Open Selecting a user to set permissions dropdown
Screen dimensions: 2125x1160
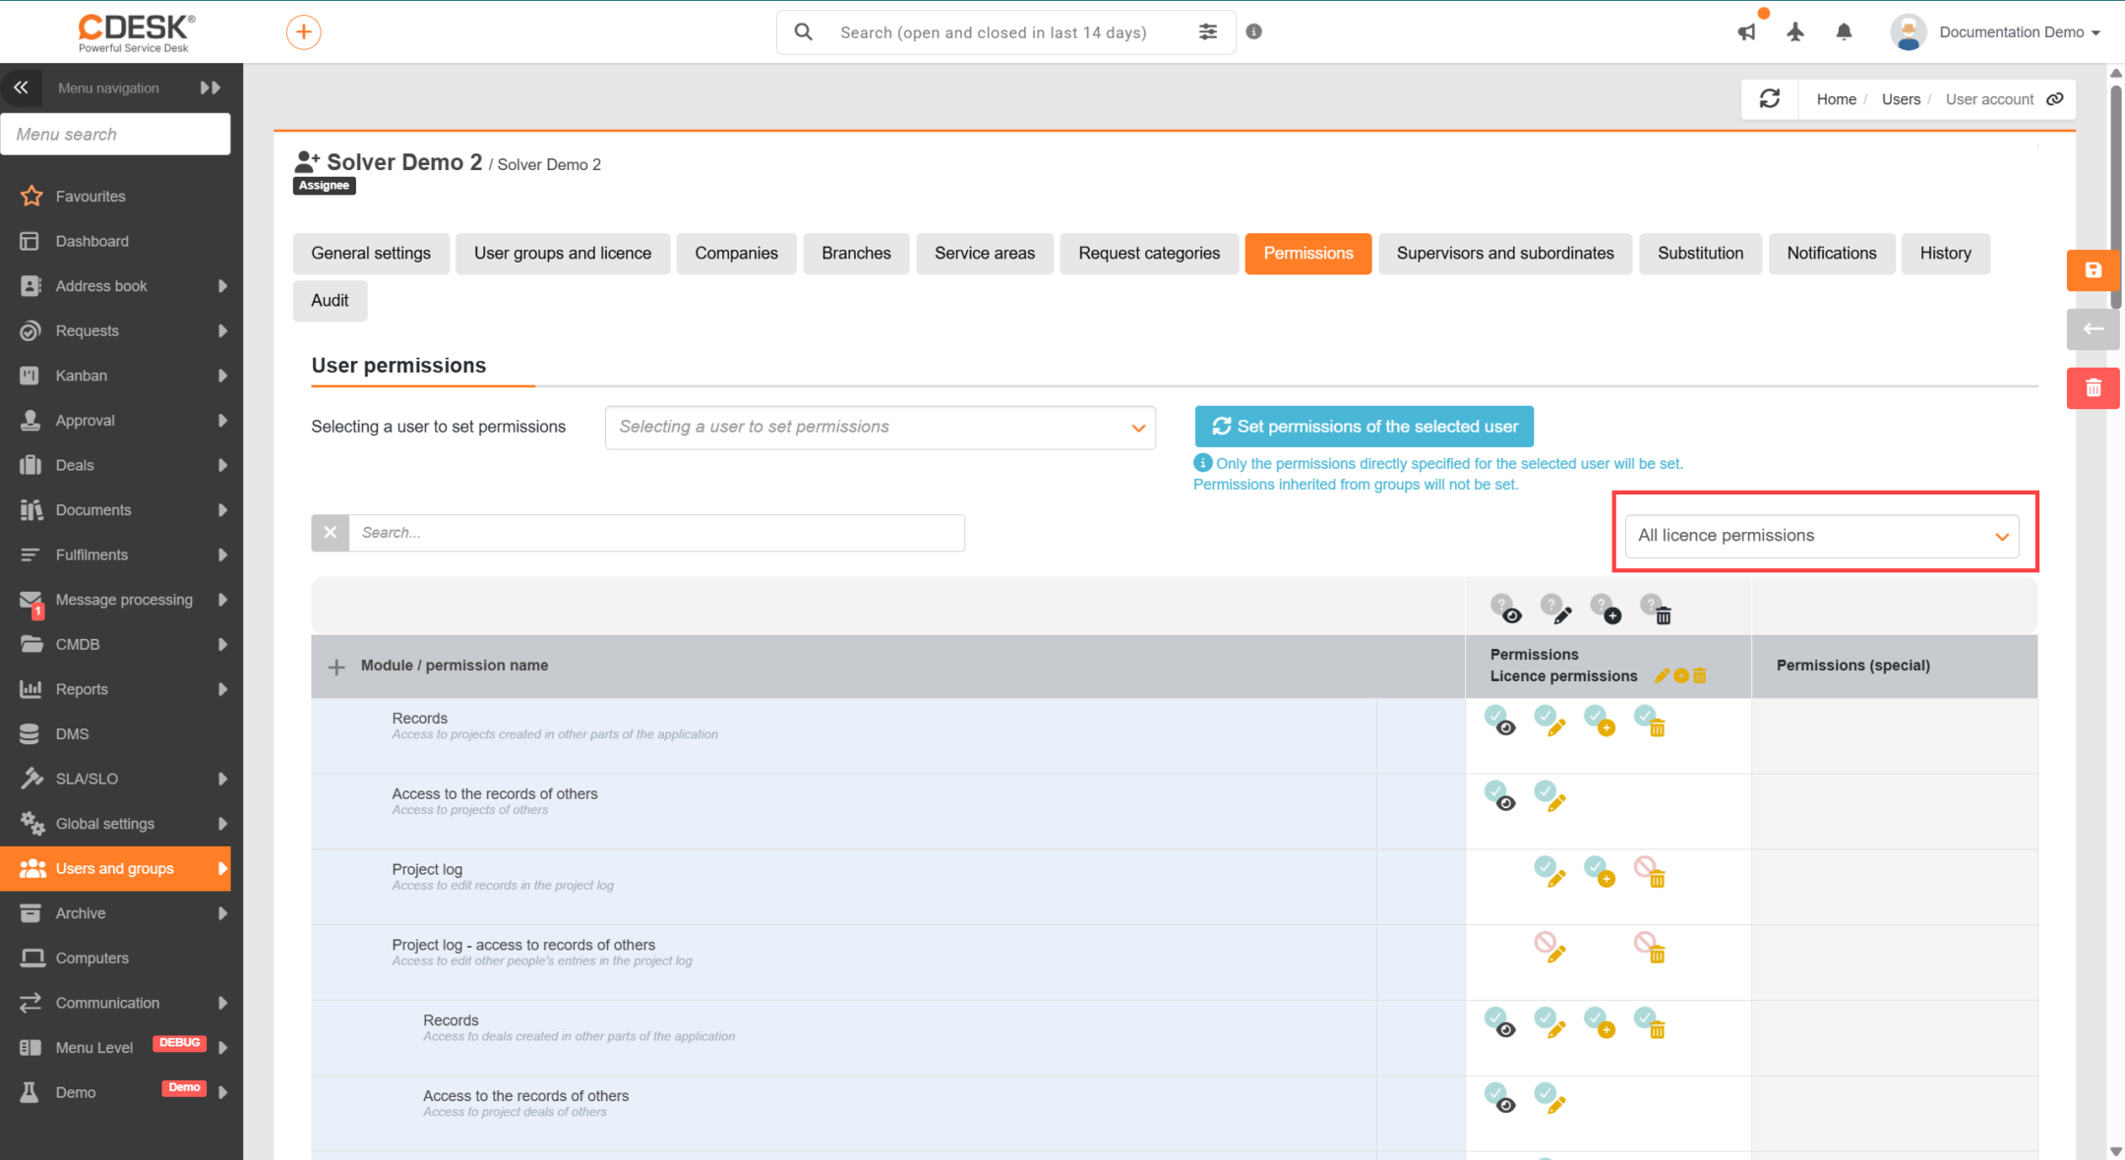click(x=880, y=428)
